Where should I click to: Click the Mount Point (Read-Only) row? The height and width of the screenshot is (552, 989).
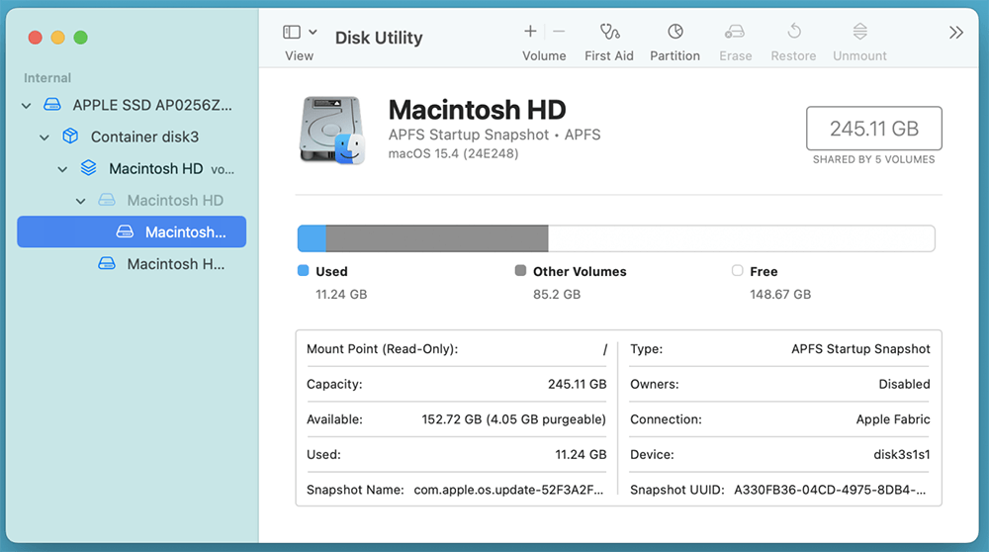pyautogui.click(x=457, y=349)
